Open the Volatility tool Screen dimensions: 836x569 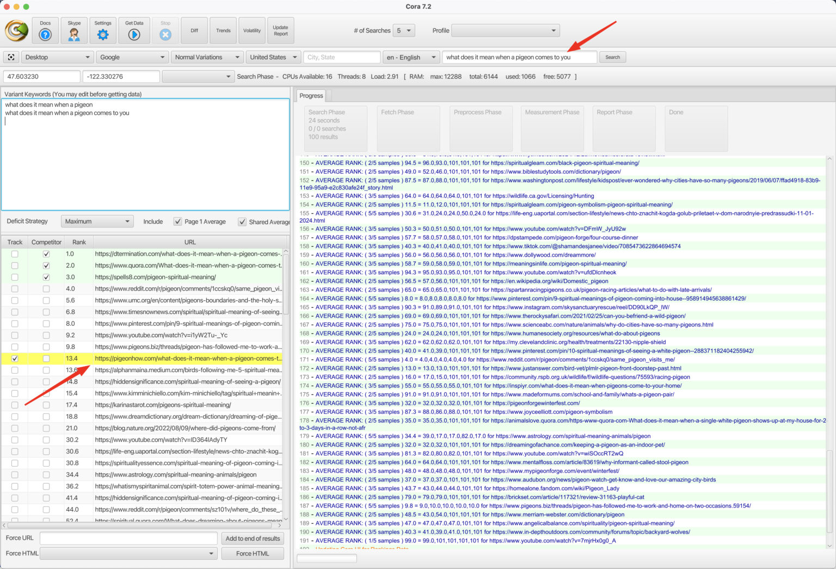pos(251,30)
